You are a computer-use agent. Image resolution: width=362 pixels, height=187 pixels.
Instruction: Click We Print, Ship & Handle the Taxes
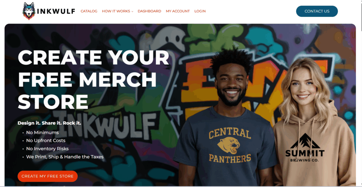coord(65,157)
